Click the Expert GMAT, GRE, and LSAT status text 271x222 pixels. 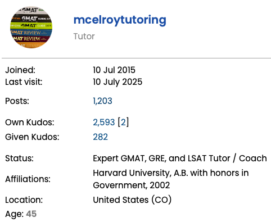[180, 158]
